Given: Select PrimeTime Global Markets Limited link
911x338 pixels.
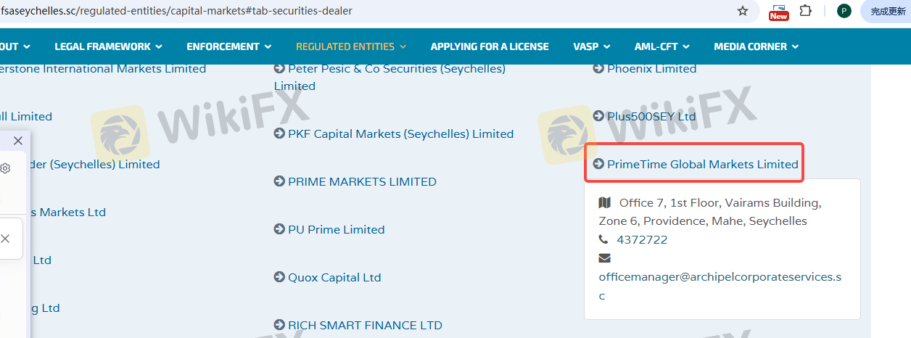Looking at the screenshot, I should coord(702,164).
